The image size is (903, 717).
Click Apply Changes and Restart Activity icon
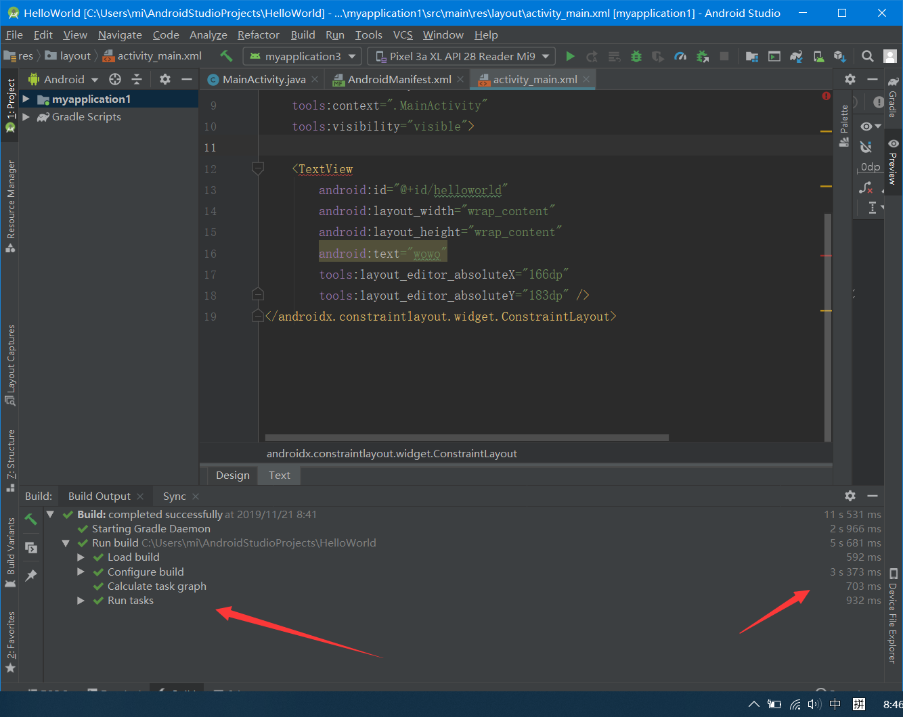click(592, 56)
